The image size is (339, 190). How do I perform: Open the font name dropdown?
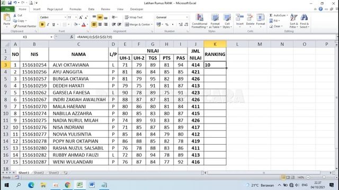pos(65,17)
